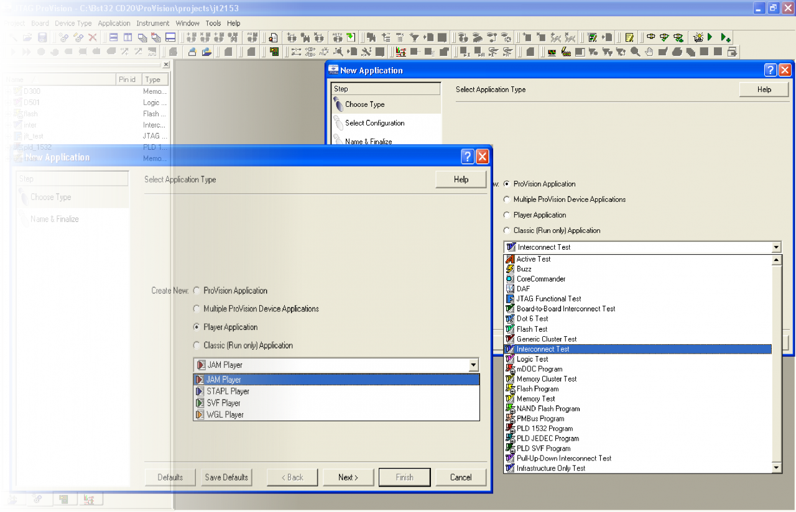Click Finish in front dialog
The image size is (796, 512).
click(404, 477)
